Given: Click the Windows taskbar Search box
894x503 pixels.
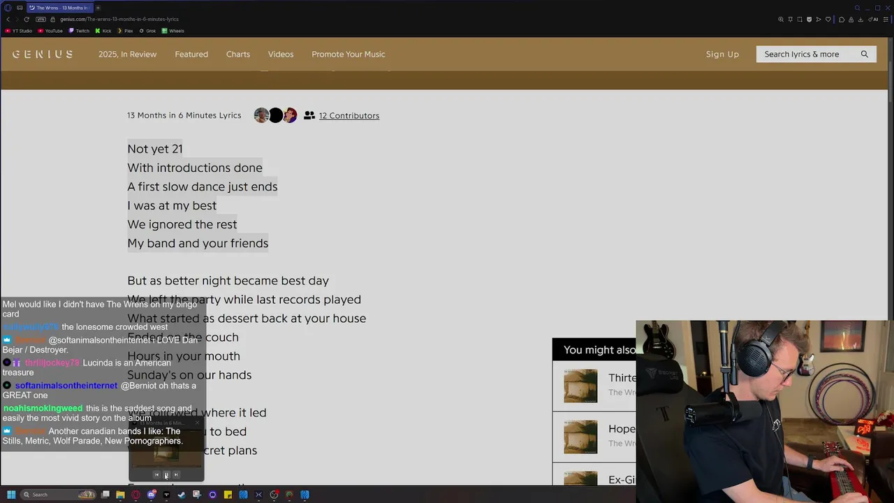Looking at the screenshot, I should (58, 495).
